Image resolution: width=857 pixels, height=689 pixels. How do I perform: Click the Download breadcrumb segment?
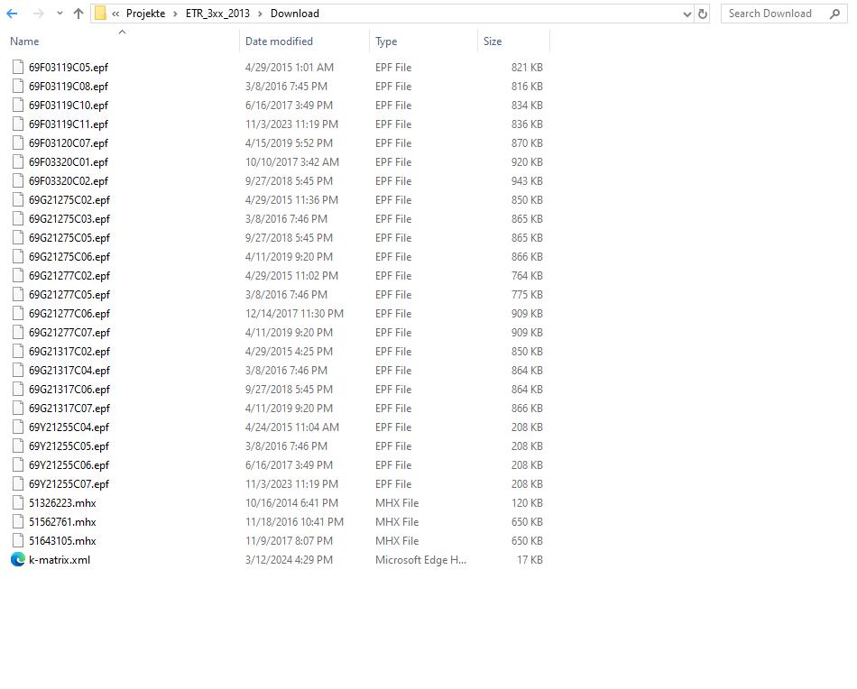(x=295, y=14)
